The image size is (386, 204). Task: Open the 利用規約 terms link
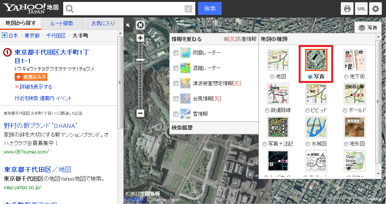(x=135, y=200)
